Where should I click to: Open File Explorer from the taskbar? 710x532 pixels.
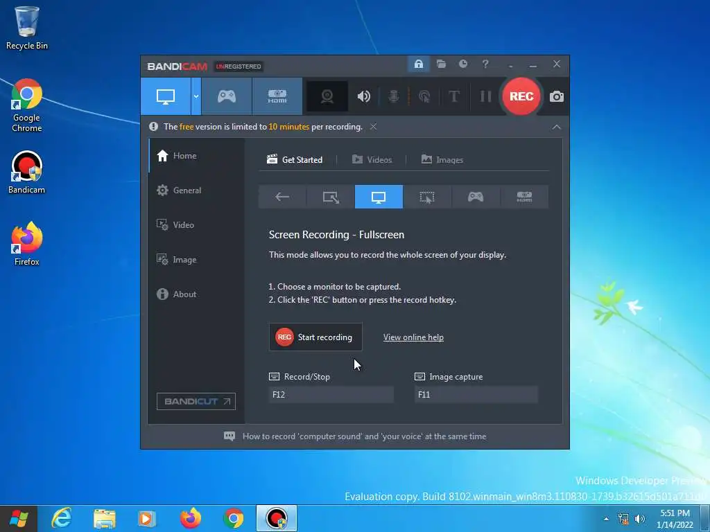coord(105,518)
